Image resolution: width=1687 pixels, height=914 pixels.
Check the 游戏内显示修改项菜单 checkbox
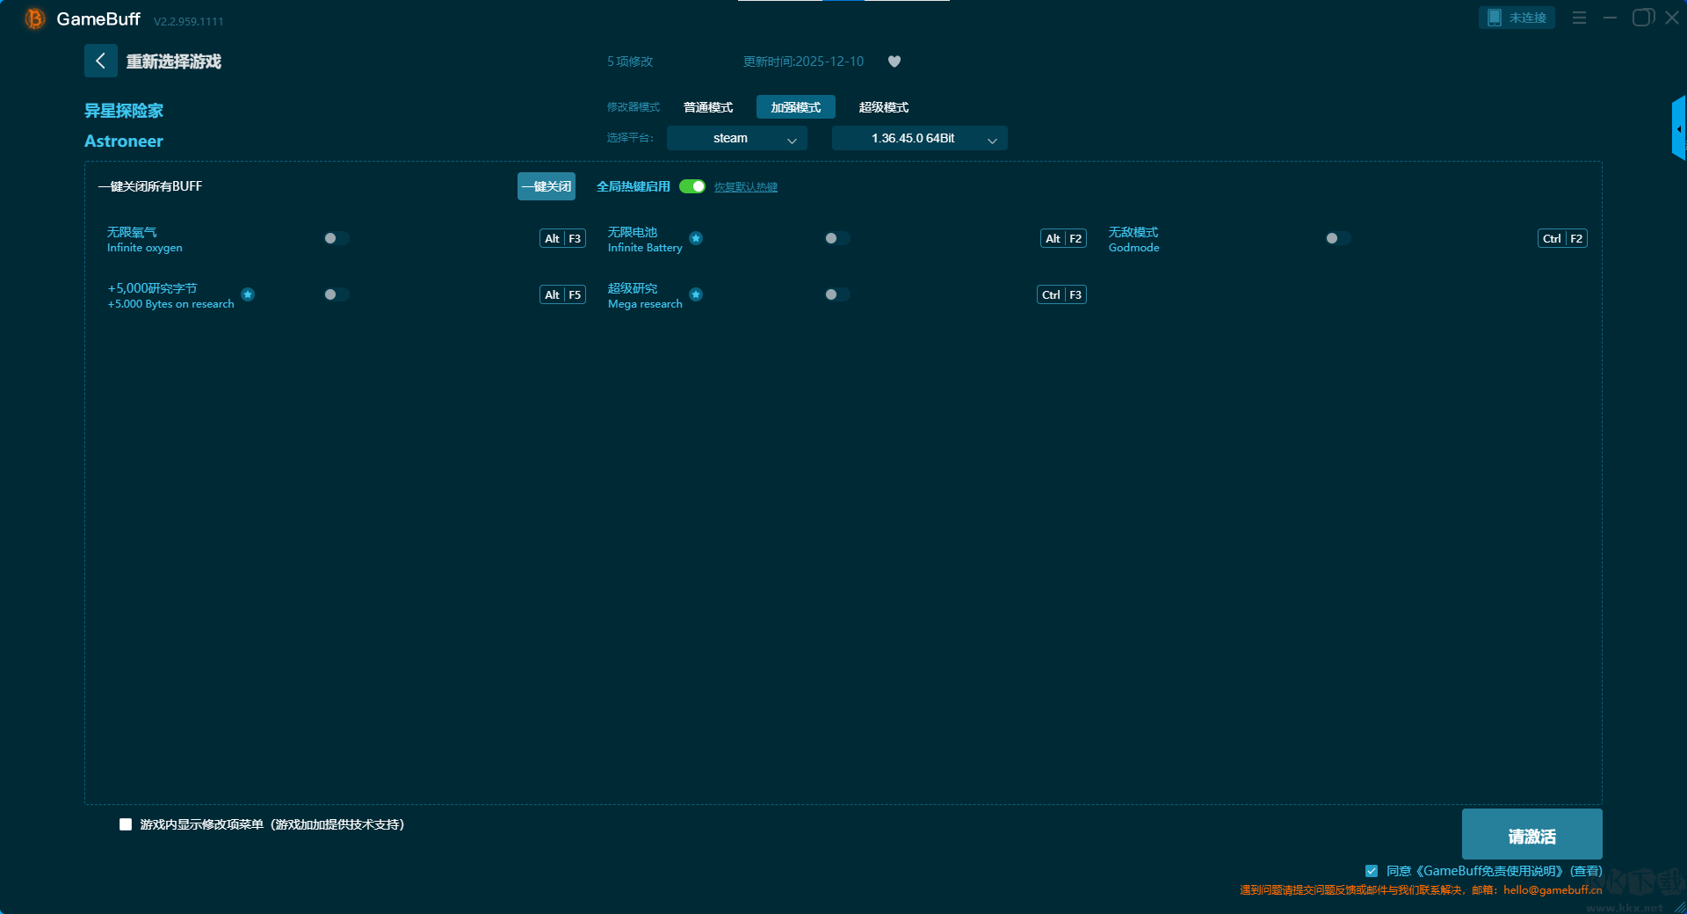(125, 824)
